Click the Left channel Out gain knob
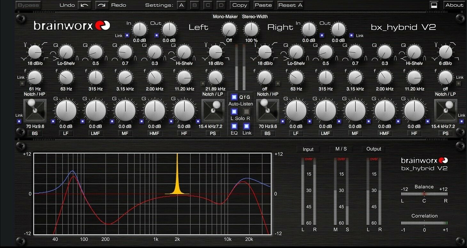The height and width of the screenshot is (248, 467). coord(169,29)
